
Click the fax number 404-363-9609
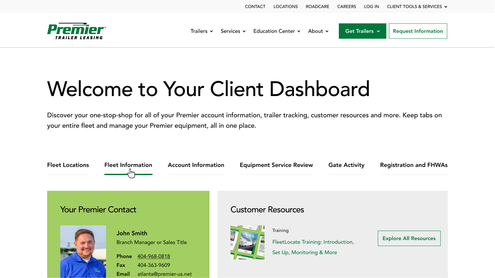coord(154,265)
